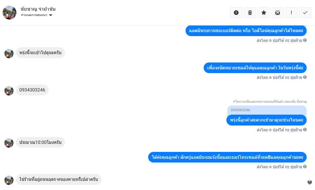Mark conversation unread with envelope icon

[x=278, y=13]
